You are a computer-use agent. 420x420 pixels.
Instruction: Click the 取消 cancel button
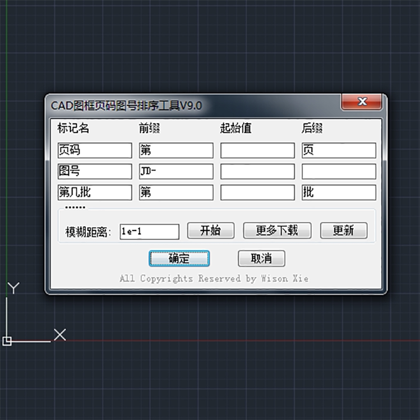pos(261,258)
